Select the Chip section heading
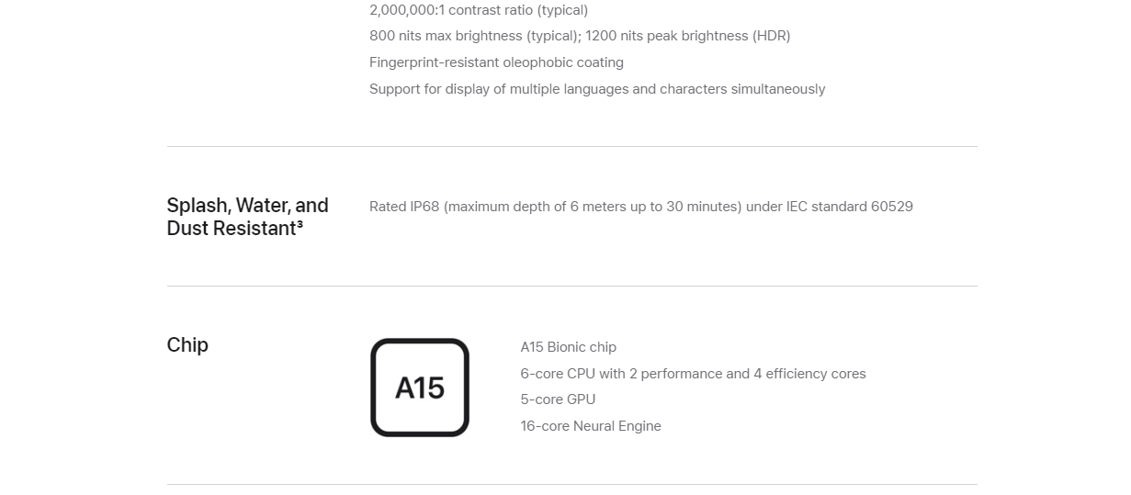The image size is (1131, 495). tap(187, 344)
